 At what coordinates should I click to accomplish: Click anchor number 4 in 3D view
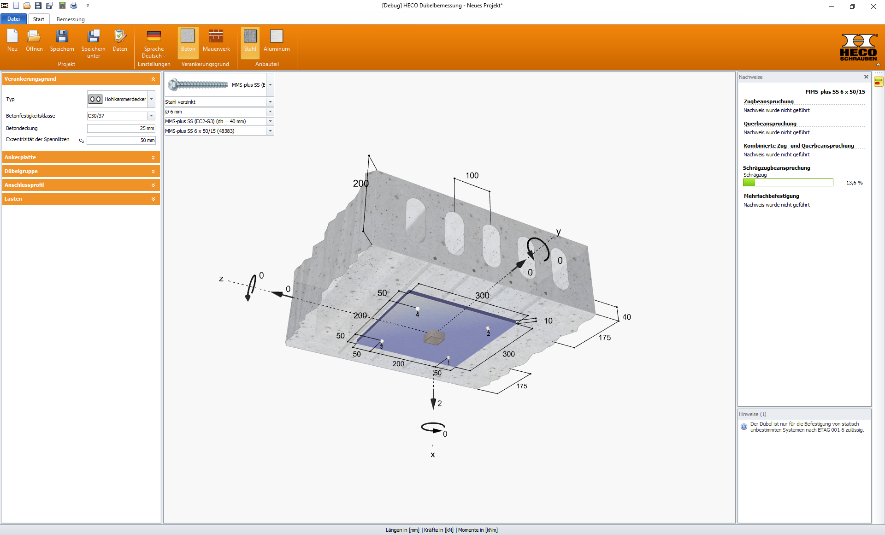click(417, 312)
